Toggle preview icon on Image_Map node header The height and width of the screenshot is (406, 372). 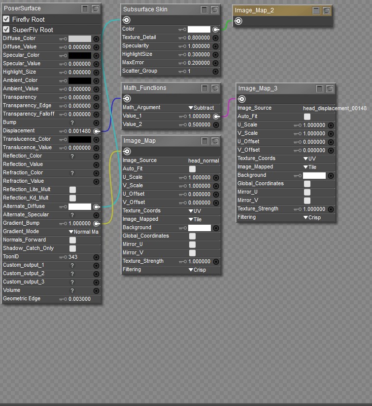[x=215, y=141]
